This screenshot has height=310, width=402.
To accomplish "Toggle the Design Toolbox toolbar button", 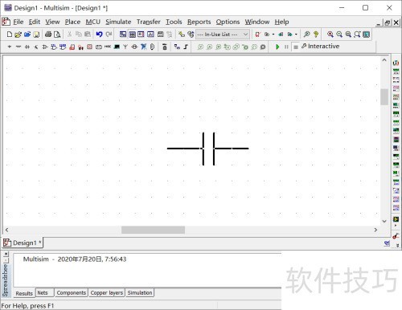I will [123, 35].
